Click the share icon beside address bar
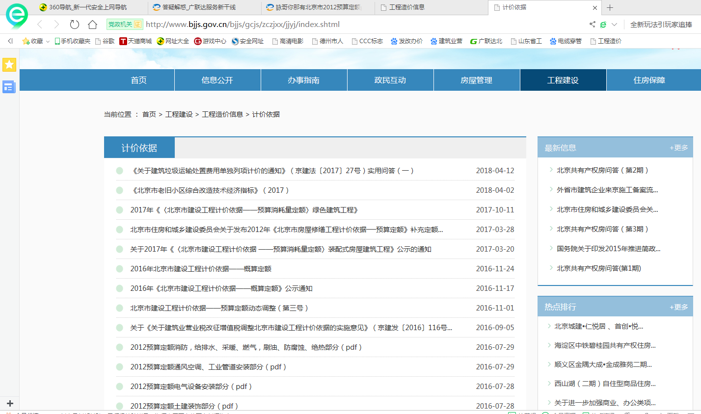Viewport: 701px width, 414px height. pos(593,25)
